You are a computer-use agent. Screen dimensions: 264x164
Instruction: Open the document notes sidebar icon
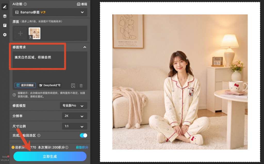tap(5, 25)
